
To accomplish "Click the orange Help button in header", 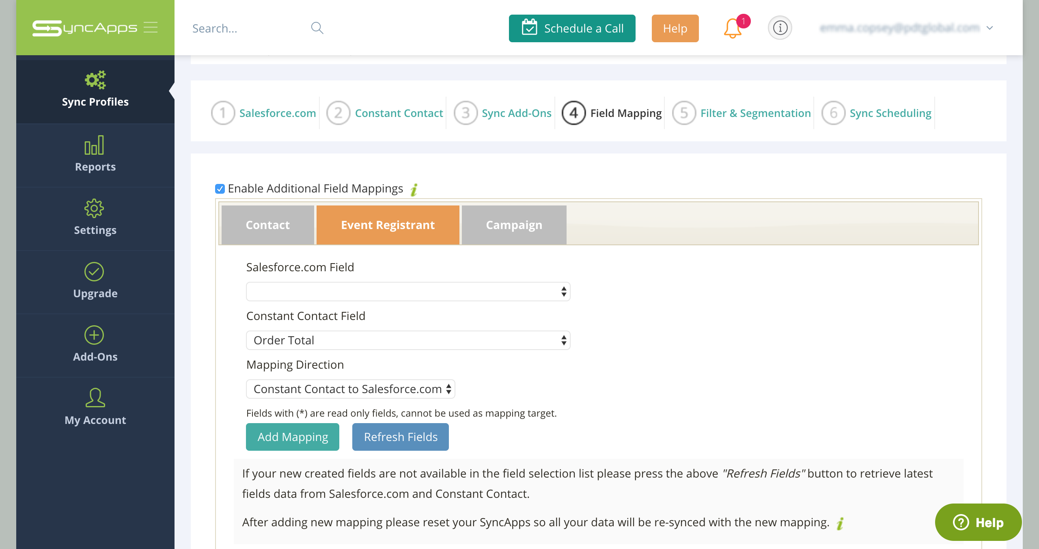I will pos(675,28).
